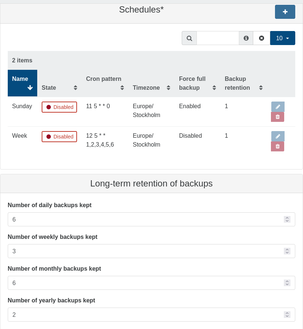303x329 pixels.
Task: Click the search info icon
Action: pyautogui.click(x=246, y=38)
